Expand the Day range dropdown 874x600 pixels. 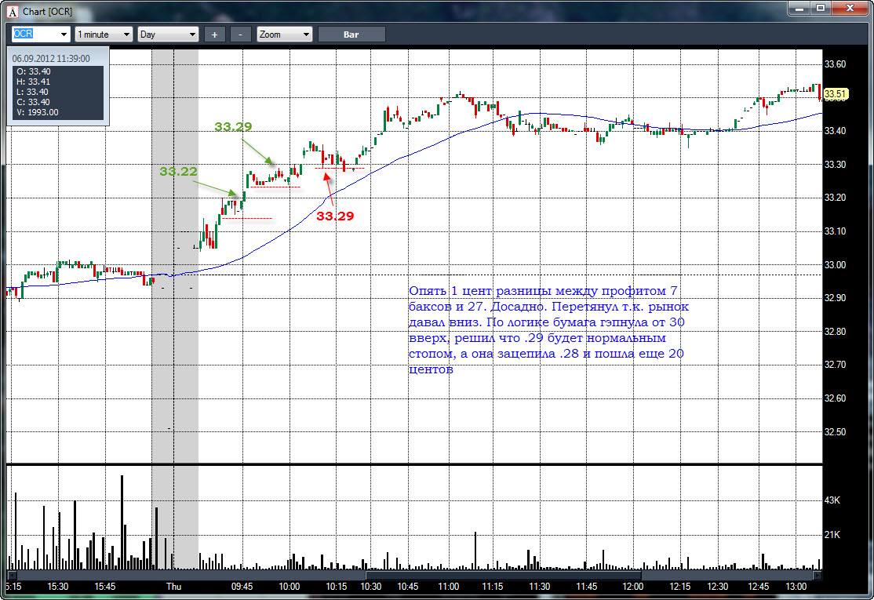pyautogui.click(x=168, y=35)
